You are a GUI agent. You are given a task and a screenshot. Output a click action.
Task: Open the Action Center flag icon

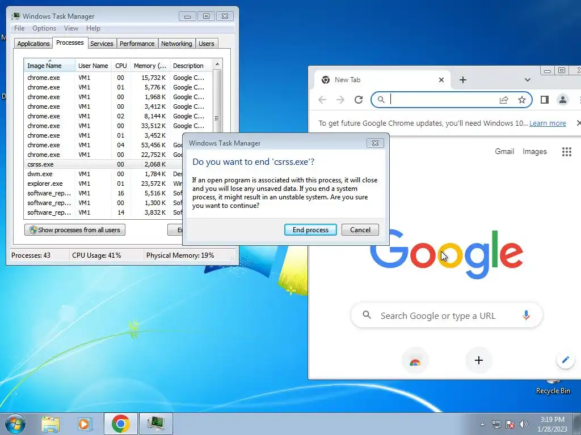[x=510, y=424]
